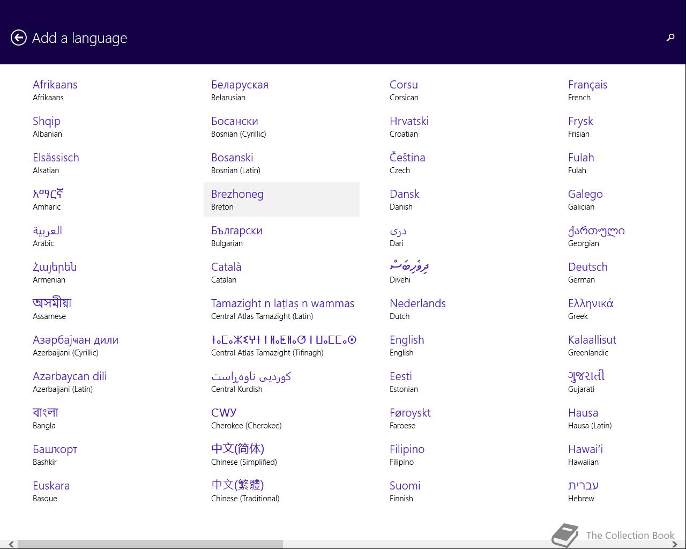Select Frysk (Frisian)

[623, 127]
